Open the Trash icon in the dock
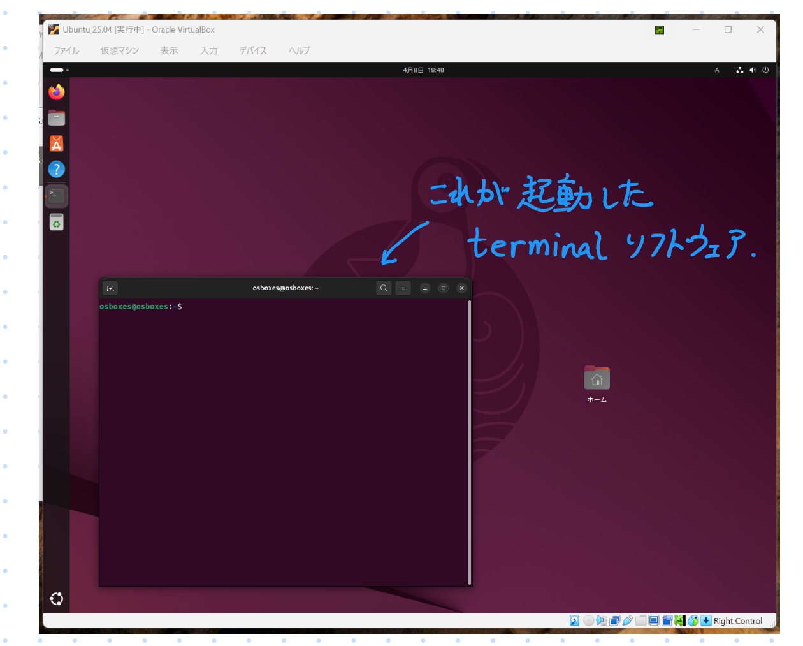The width and height of the screenshot is (803, 646). pyautogui.click(x=57, y=222)
